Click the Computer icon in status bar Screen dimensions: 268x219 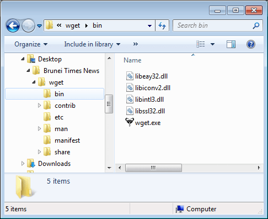pos(180,209)
